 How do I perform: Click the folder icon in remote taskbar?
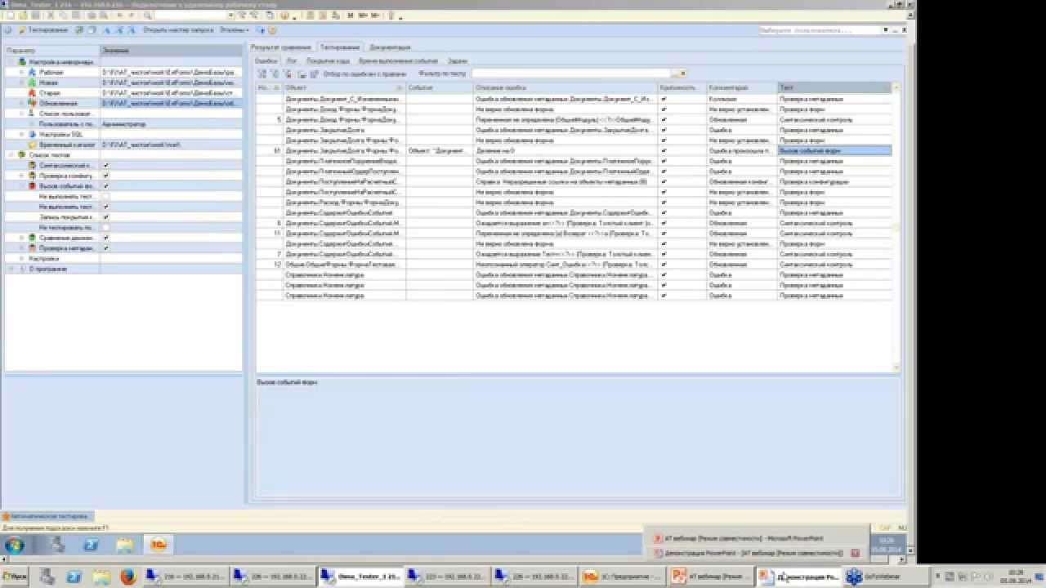point(124,544)
